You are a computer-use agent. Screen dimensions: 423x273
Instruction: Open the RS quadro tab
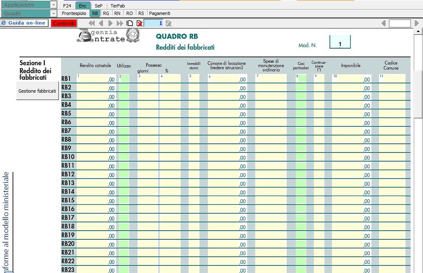[x=141, y=13]
